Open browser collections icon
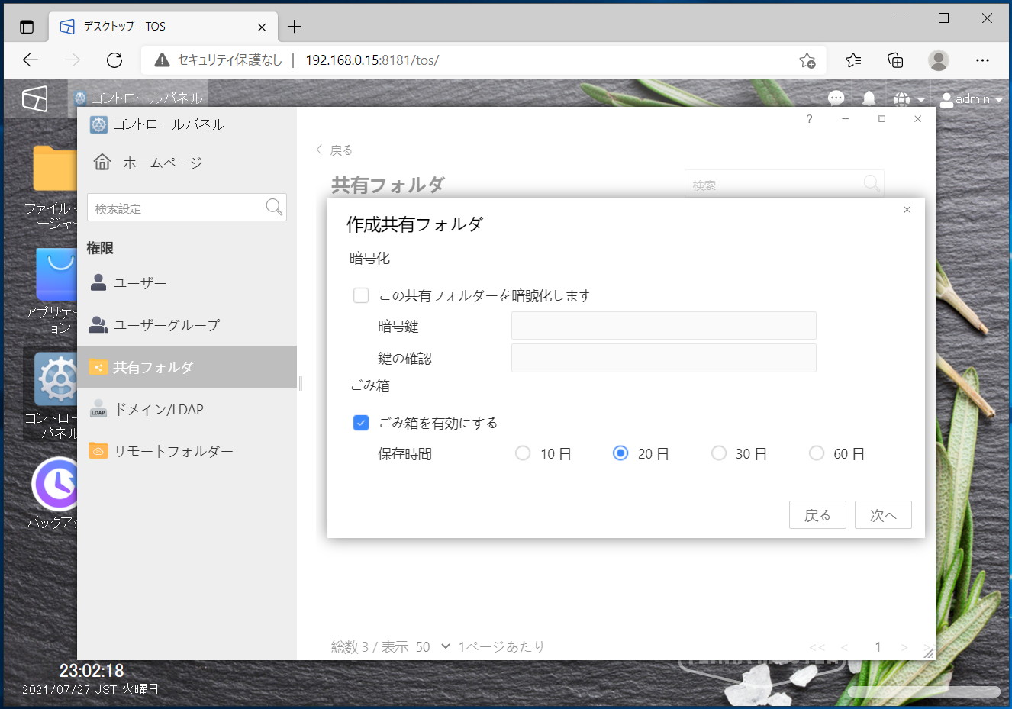Screen dimensions: 1012x709 point(895,60)
